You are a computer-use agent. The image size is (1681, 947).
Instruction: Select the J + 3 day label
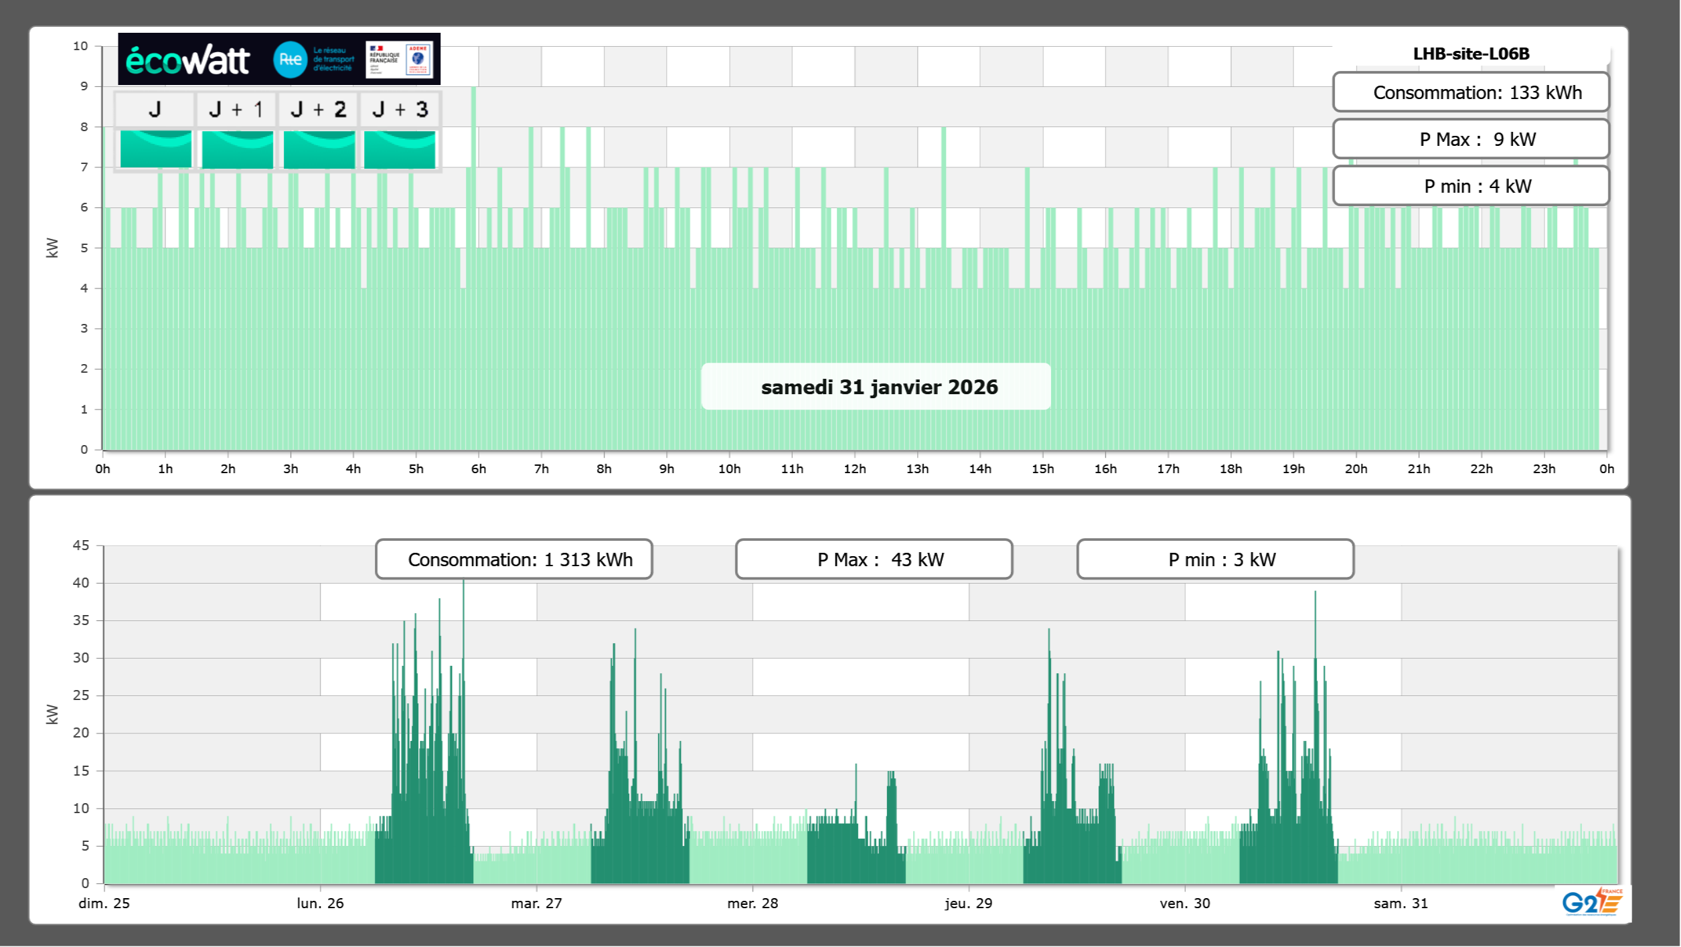click(x=400, y=109)
